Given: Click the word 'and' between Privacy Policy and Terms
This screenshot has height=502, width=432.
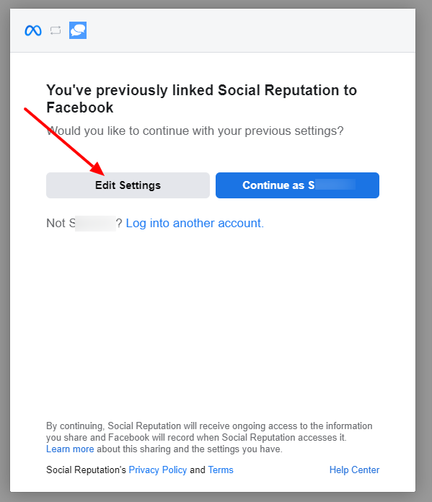Looking at the screenshot, I should pyautogui.click(x=198, y=470).
